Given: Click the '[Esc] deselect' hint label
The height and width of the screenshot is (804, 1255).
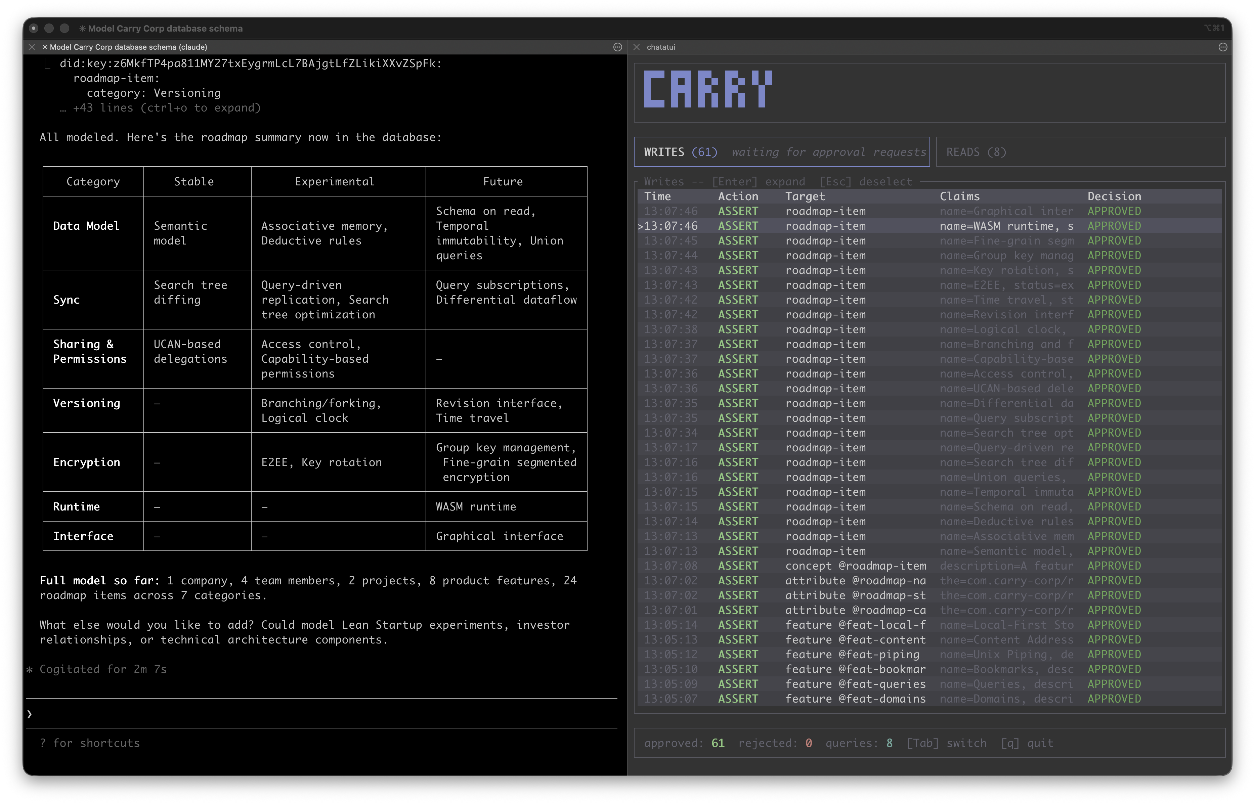Looking at the screenshot, I should pyautogui.click(x=867, y=181).
